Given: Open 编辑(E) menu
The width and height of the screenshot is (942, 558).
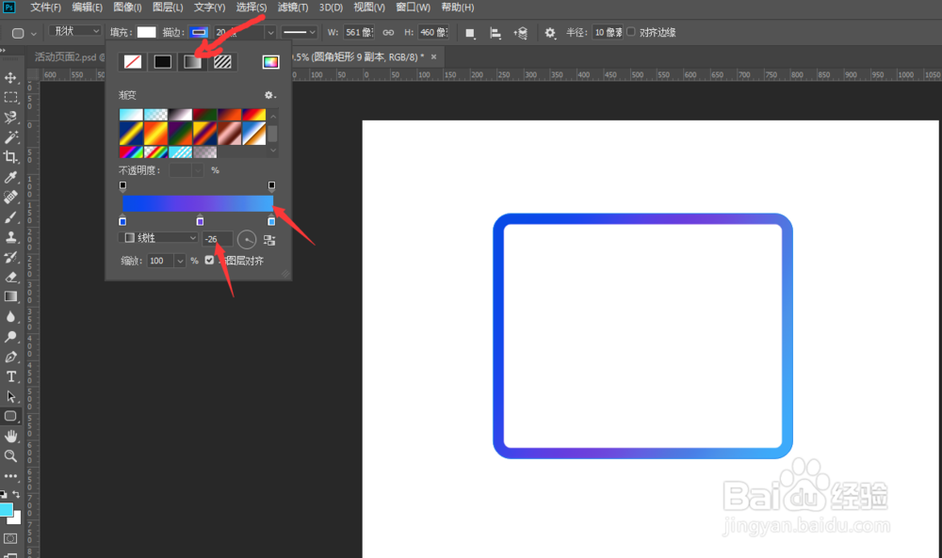Looking at the screenshot, I should (87, 8).
